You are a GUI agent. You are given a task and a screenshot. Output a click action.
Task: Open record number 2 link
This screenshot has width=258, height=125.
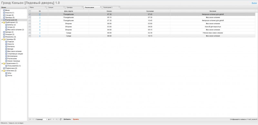point(40,17)
